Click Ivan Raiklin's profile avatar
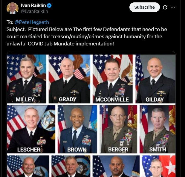The image size is (185, 177). [13, 8]
